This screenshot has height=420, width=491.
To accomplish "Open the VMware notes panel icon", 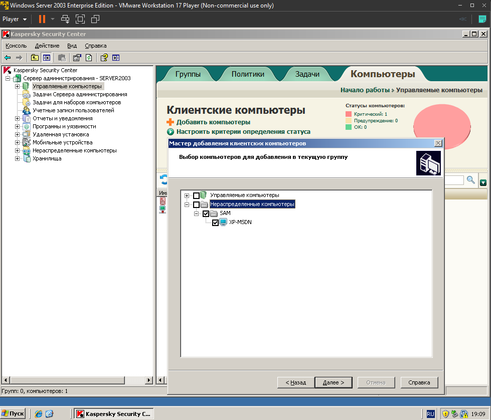I will coord(482,19).
